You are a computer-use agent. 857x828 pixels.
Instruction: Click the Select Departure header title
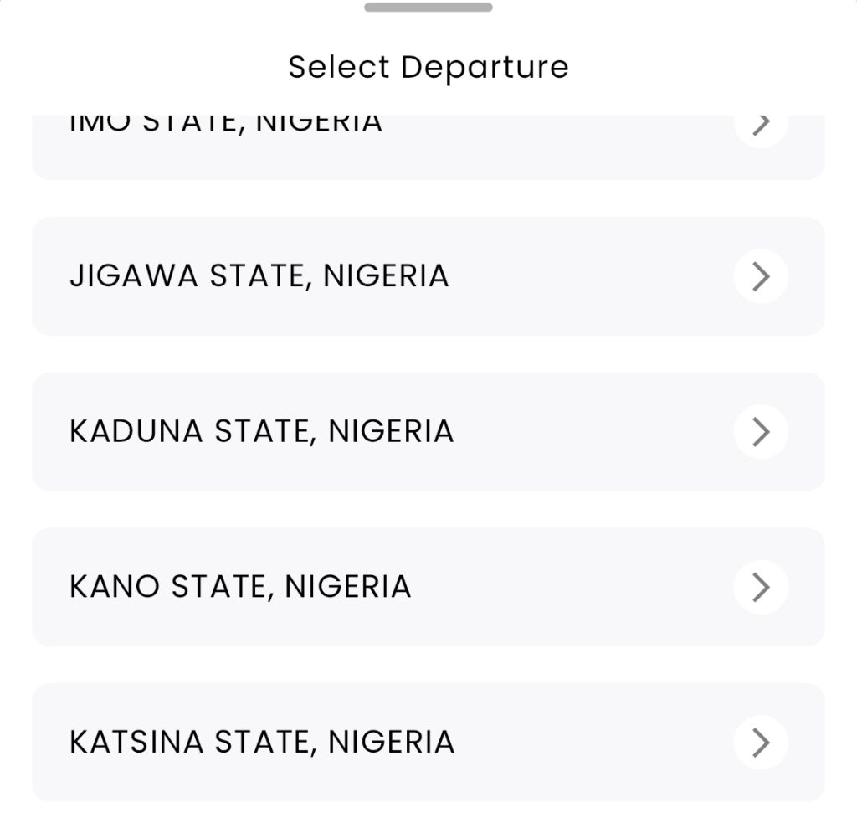[428, 67]
